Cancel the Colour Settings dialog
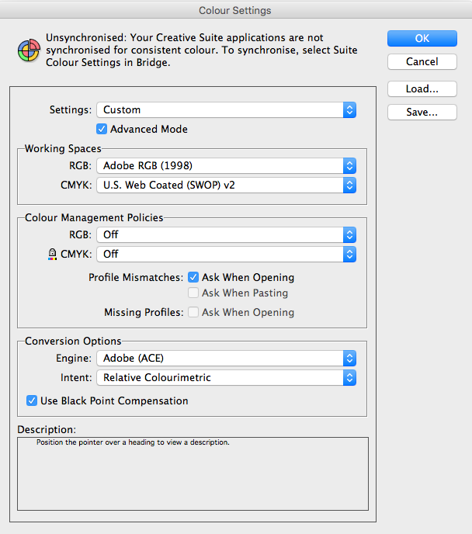This screenshot has height=534, width=472. (x=422, y=61)
